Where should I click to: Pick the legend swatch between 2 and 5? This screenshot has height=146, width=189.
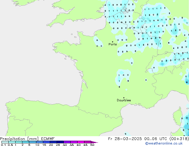[26, 142]
